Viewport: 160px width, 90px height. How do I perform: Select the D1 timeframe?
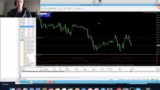[x=56, y=10]
